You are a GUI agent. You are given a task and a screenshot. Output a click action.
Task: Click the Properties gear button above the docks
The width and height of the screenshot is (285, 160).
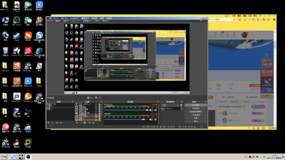[90, 98]
